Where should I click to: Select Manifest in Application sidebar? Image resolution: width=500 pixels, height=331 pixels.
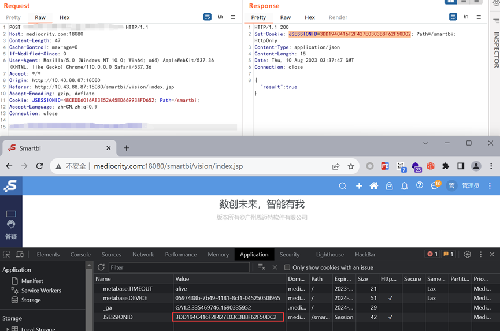(32, 281)
